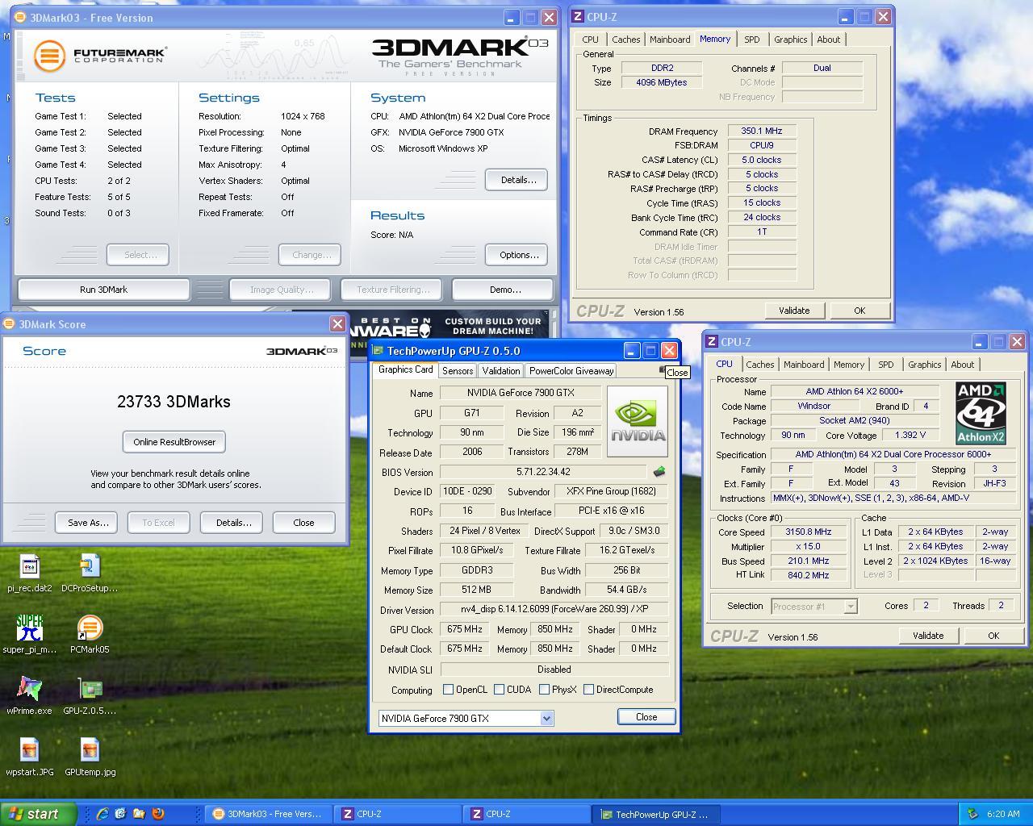Screen dimensions: 1033x826
Task: Click Details in the 3DMark Score window
Action: 233,523
